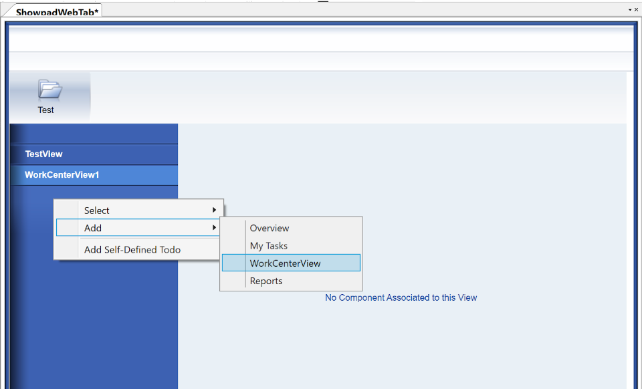The width and height of the screenshot is (642, 389).
Task: Open the document tab list dropdown arrow
Action: pyautogui.click(x=630, y=9)
